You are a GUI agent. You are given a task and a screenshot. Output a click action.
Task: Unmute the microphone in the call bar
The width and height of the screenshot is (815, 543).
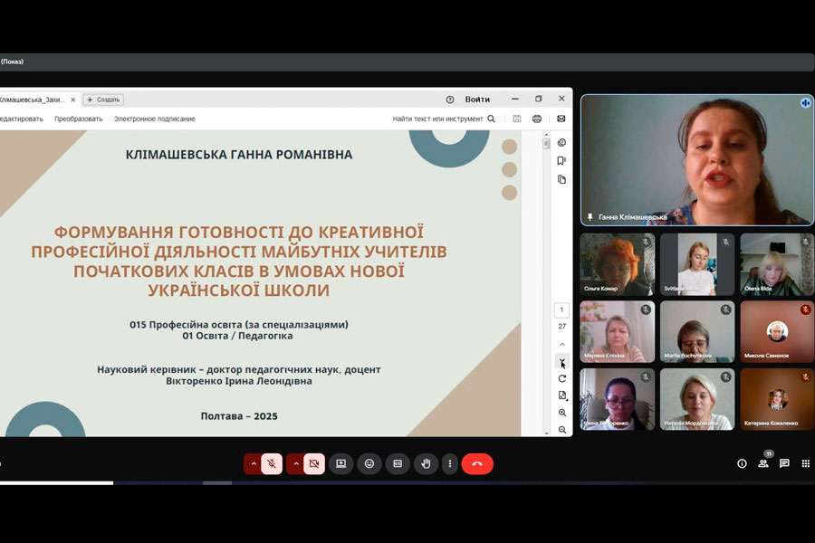click(272, 463)
